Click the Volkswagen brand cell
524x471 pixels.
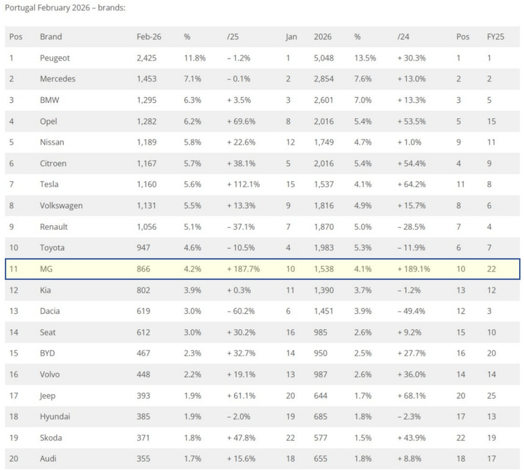[x=61, y=205]
